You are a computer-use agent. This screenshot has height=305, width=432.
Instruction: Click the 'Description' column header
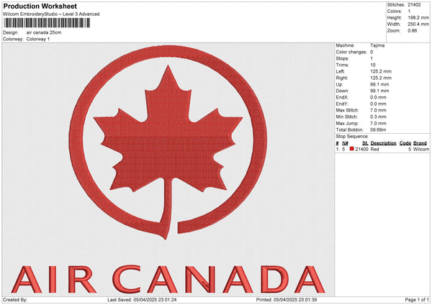pyautogui.click(x=383, y=143)
